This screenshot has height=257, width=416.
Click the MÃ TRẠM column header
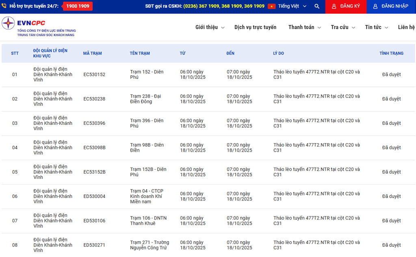click(92, 53)
